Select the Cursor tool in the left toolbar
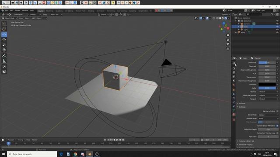280x157 pixels. [4, 29]
